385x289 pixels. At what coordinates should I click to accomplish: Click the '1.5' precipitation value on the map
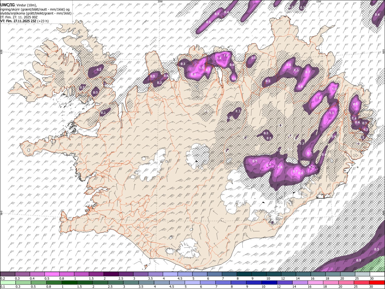pos(202,68)
